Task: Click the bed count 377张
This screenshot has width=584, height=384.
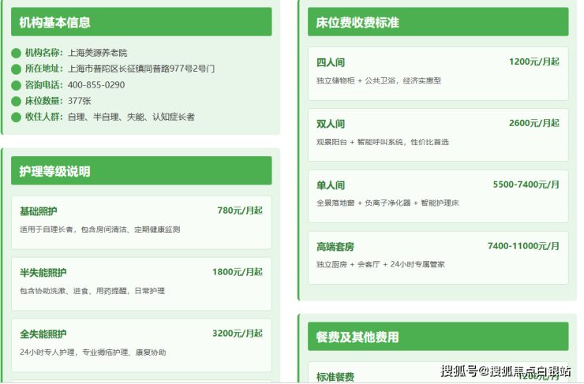Action: click(x=80, y=101)
